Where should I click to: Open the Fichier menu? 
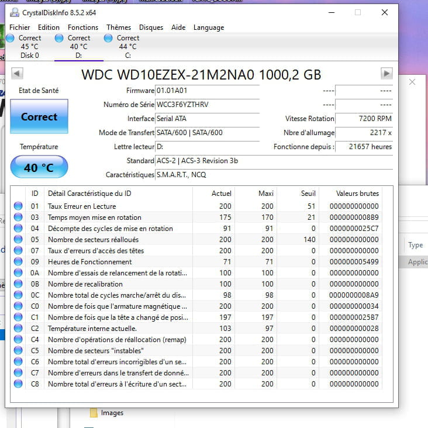coord(20,27)
